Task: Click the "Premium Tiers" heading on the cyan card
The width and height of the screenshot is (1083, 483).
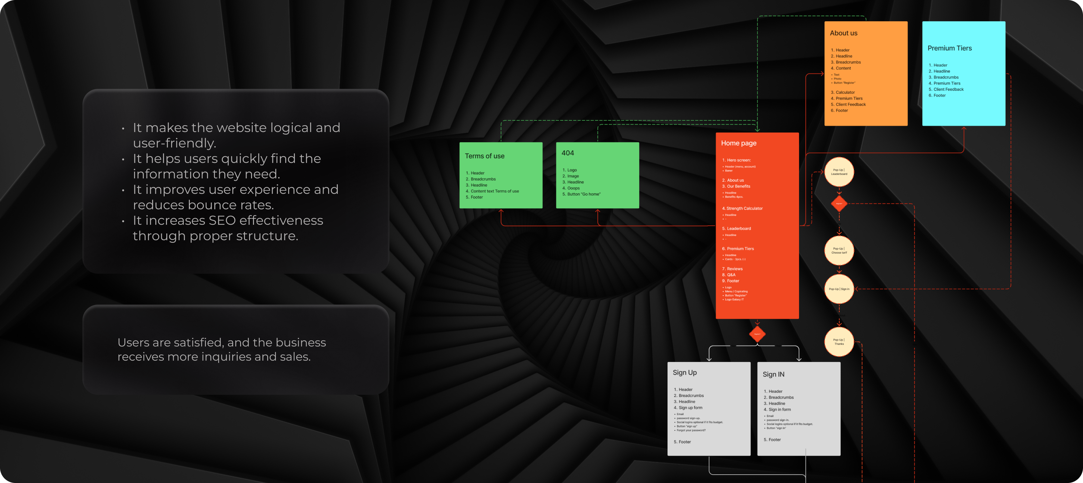Action: click(x=949, y=48)
